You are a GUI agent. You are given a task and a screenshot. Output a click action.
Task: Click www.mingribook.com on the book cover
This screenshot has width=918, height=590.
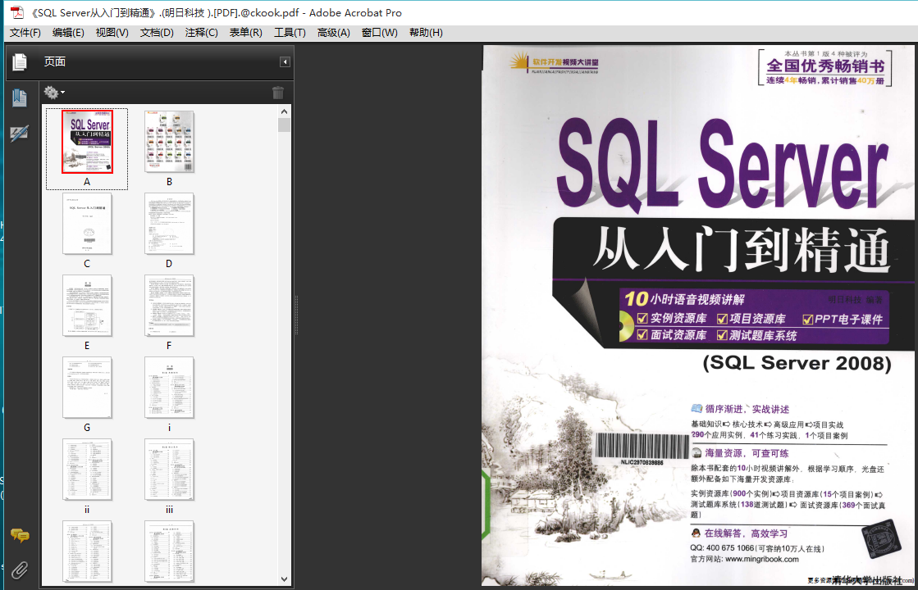click(x=761, y=559)
